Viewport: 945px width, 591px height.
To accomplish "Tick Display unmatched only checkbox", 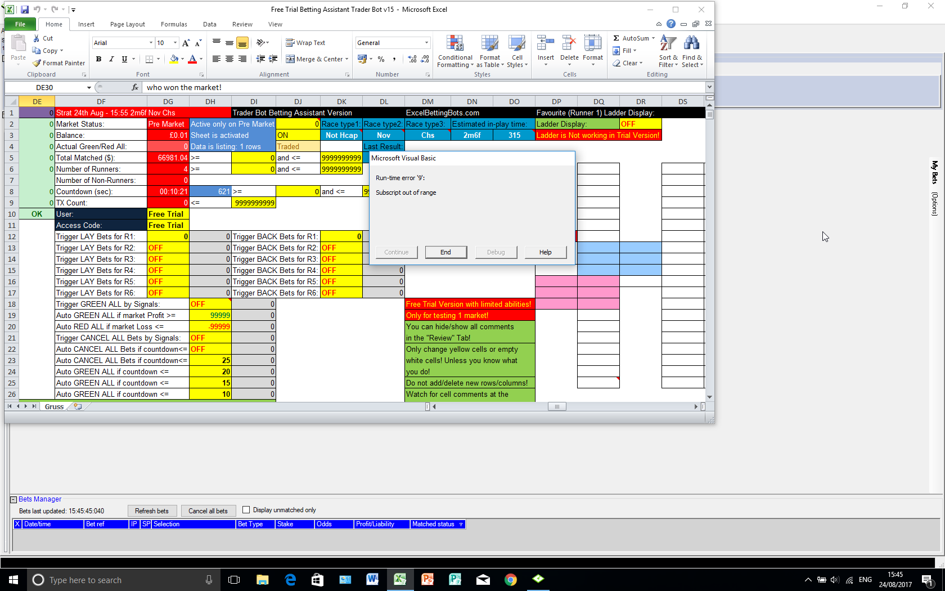I will 246,510.
